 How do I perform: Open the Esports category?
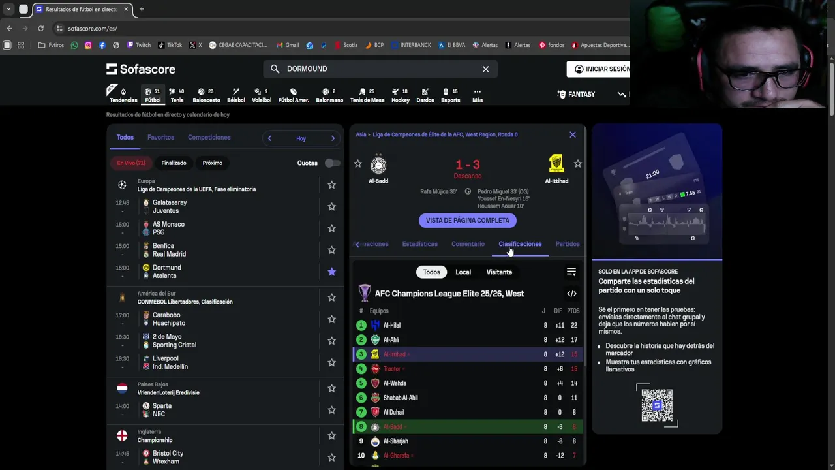coord(450,95)
